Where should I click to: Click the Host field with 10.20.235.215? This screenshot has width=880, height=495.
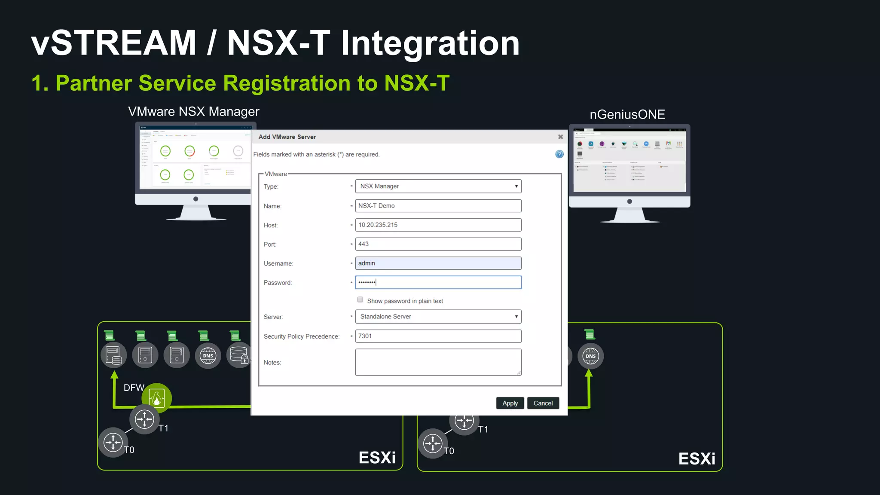coord(438,225)
